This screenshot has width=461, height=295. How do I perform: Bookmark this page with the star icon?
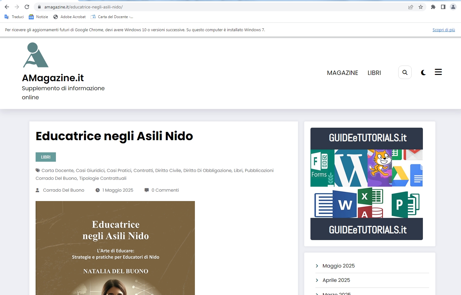coord(421,7)
